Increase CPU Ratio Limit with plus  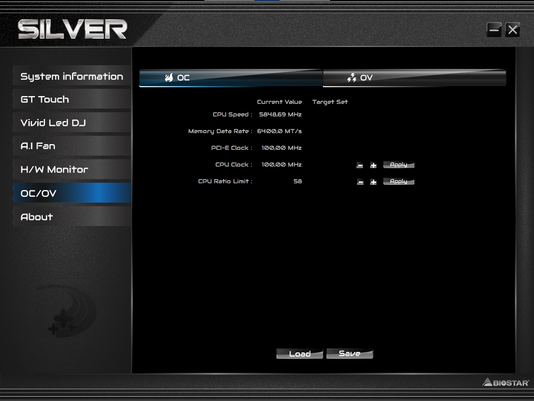pos(373,182)
